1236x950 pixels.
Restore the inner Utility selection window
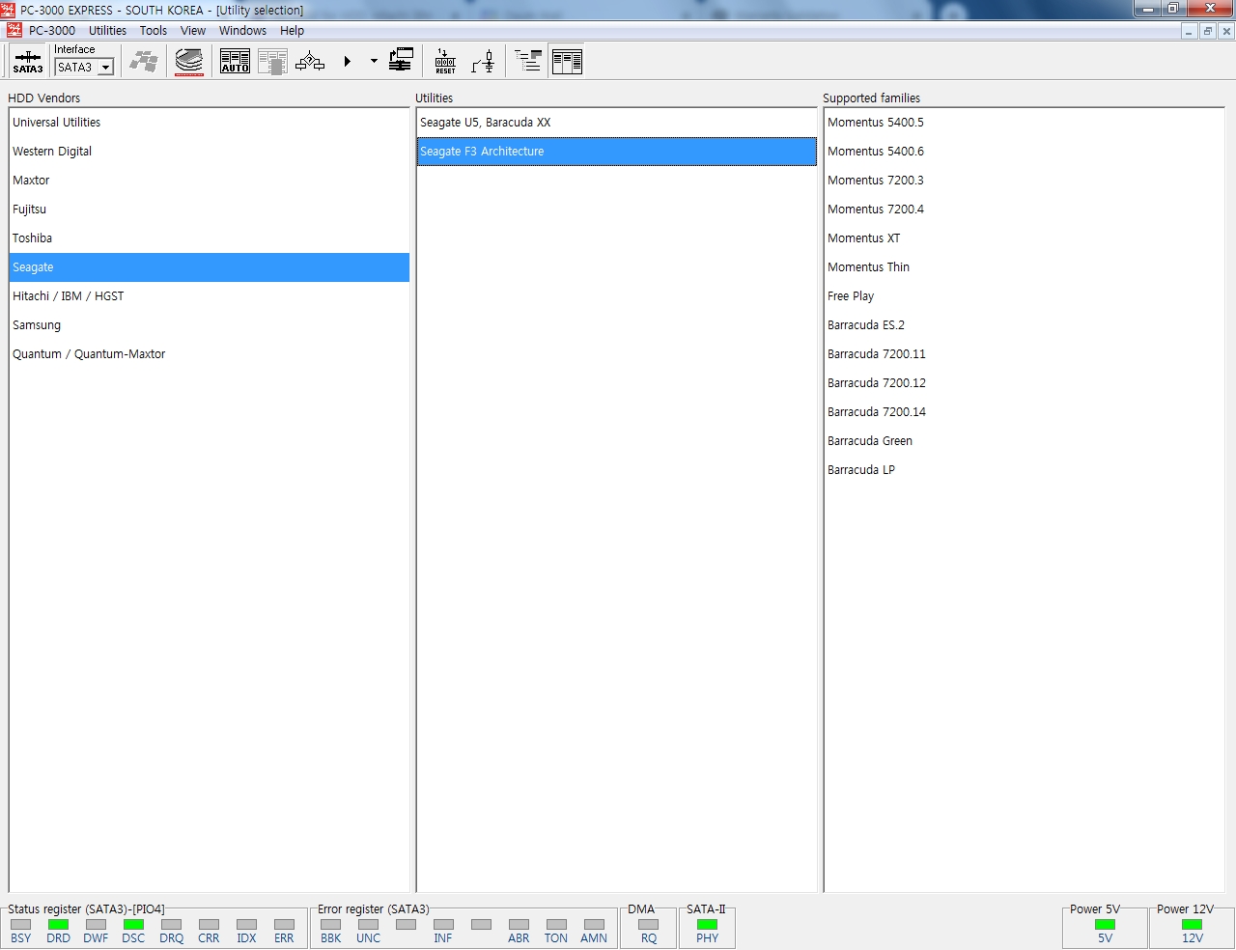tap(1208, 31)
